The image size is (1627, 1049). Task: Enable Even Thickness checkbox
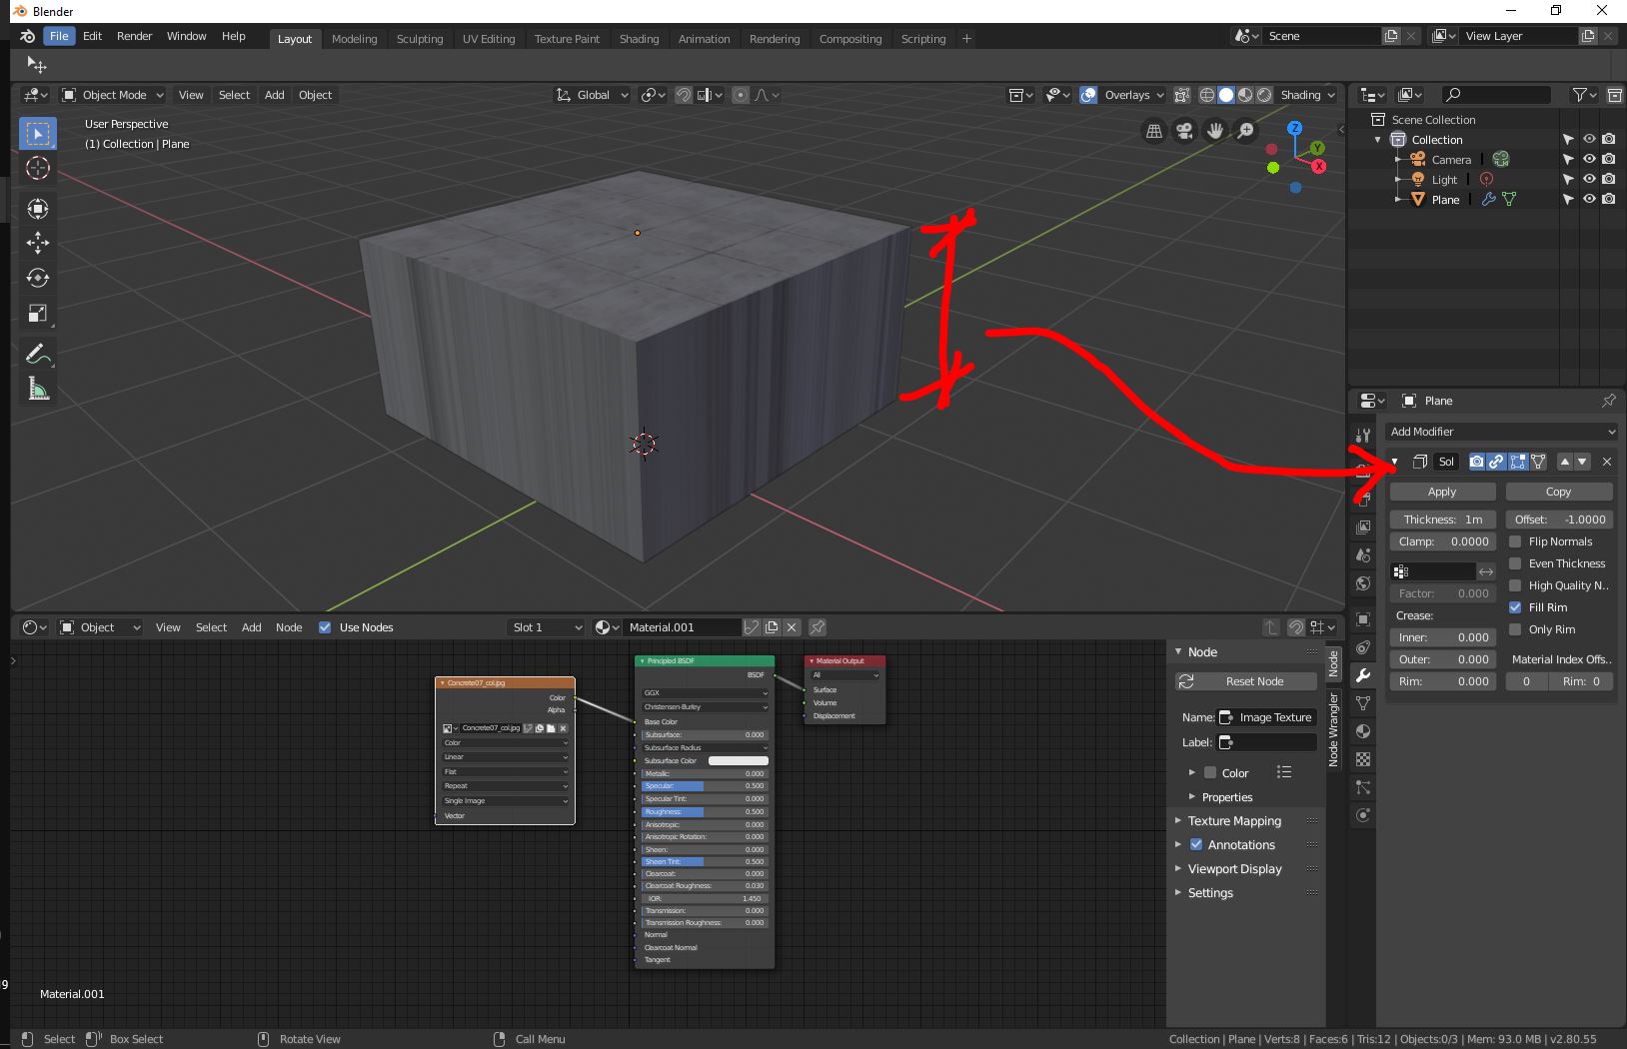coord(1515,563)
